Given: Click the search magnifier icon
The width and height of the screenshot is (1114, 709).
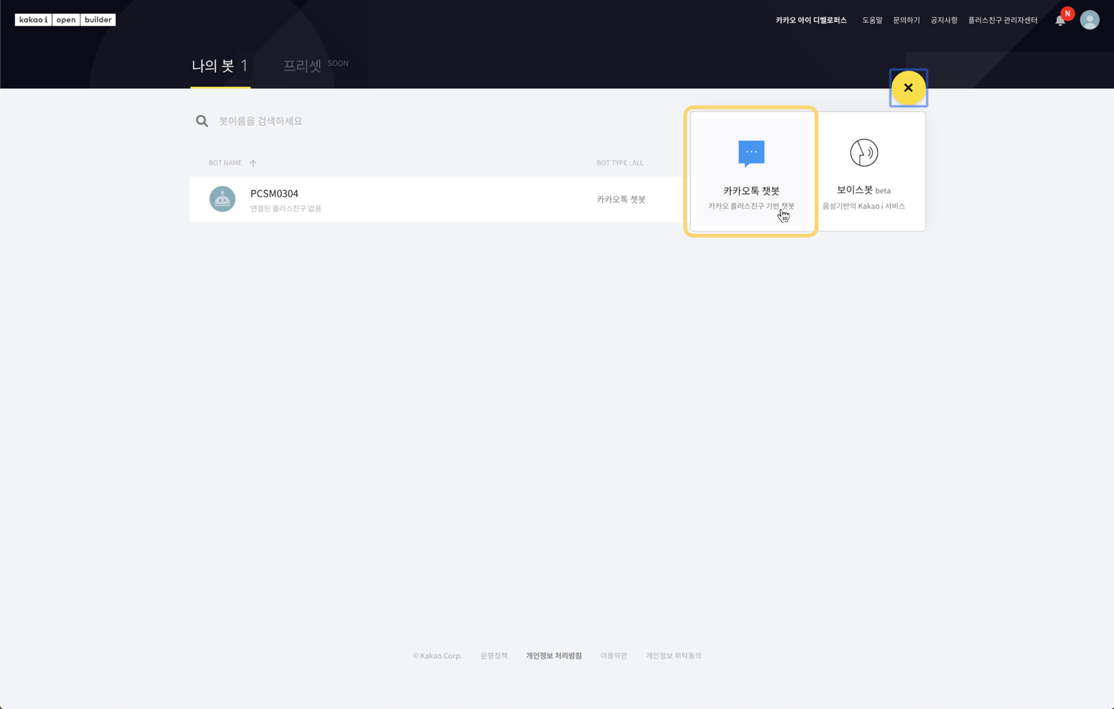Looking at the screenshot, I should [x=202, y=121].
